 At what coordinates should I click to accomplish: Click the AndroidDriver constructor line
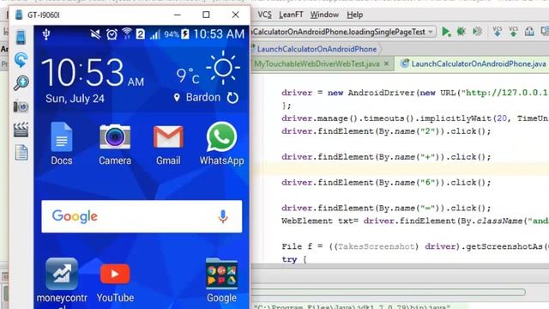tap(415, 93)
